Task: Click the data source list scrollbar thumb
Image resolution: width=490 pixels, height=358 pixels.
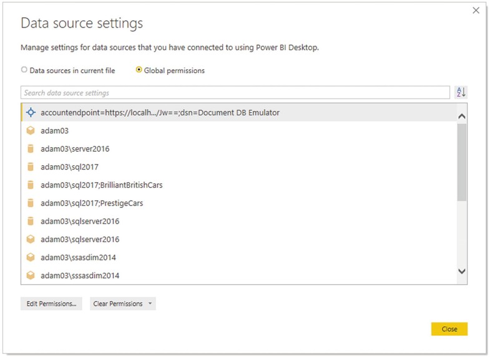Action: 462,162
